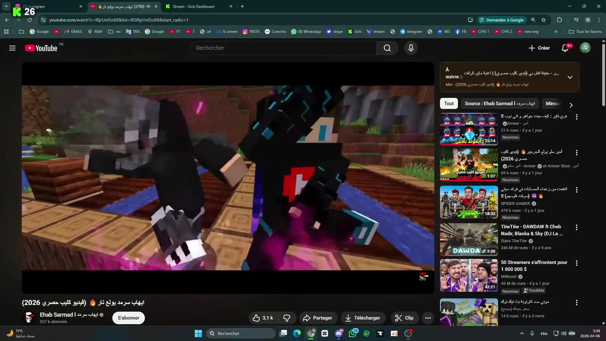Open the YouTube guide hamburger menu

(x=12, y=48)
